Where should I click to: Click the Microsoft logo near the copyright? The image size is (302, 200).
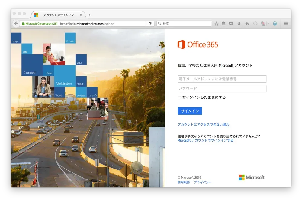tap(252, 177)
